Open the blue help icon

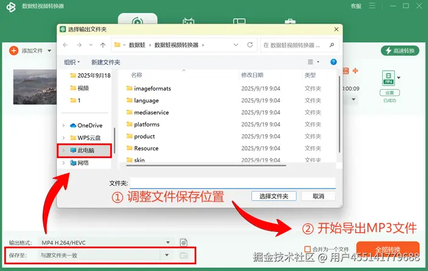[333, 62]
